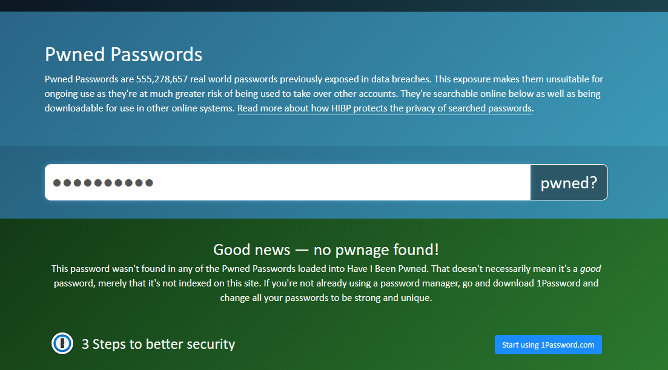Click the "pwned?" search button
The height and width of the screenshot is (370, 668).
tap(569, 182)
